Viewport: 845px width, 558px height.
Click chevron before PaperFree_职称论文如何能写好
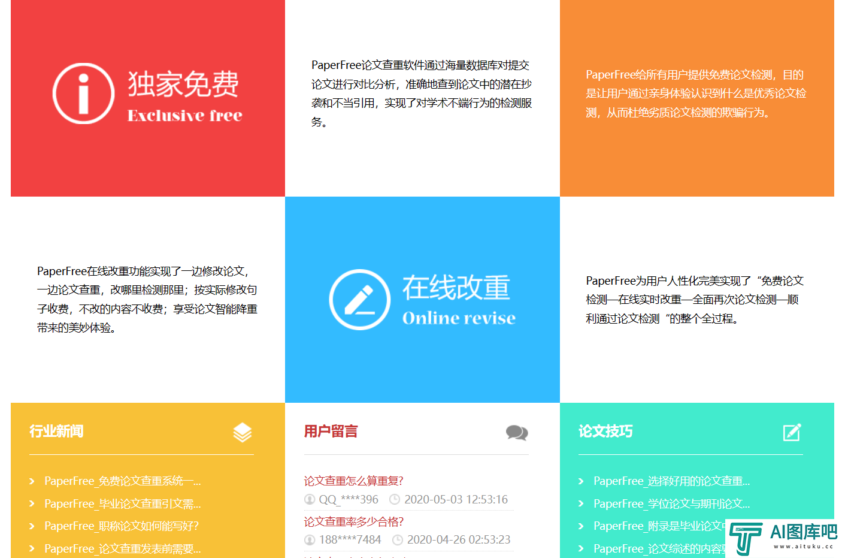32,526
